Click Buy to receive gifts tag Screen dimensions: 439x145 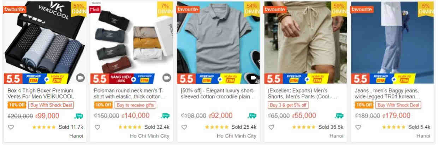[136, 105]
